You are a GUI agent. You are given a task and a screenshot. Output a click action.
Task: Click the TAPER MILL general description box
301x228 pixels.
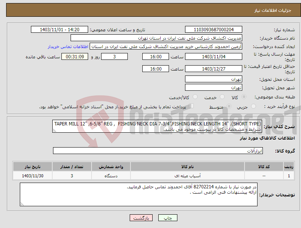tap(157, 127)
